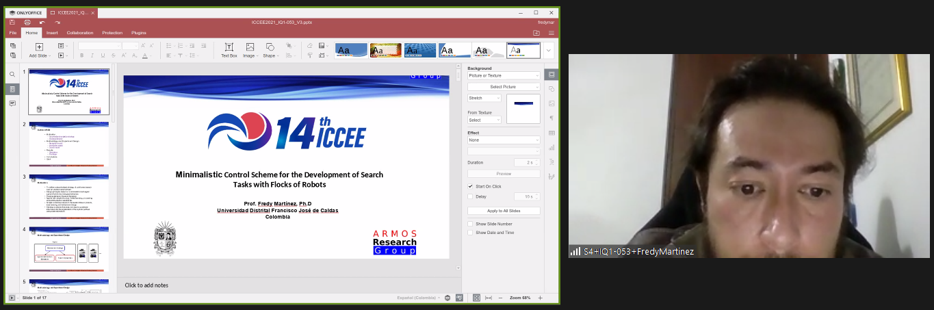The height and width of the screenshot is (310, 934).
Task: Open Table settings icon in right sidebar
Action: pos(552,133)
